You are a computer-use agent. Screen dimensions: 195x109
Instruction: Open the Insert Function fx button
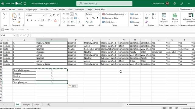coord(28,35)
